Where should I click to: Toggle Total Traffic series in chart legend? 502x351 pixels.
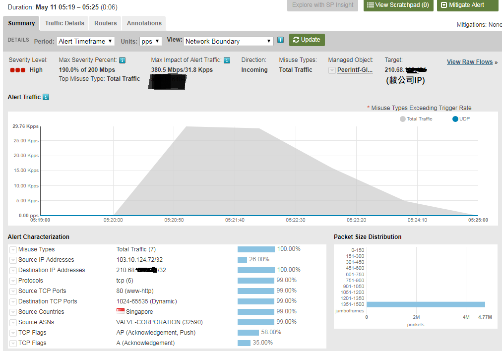point(416,119)
